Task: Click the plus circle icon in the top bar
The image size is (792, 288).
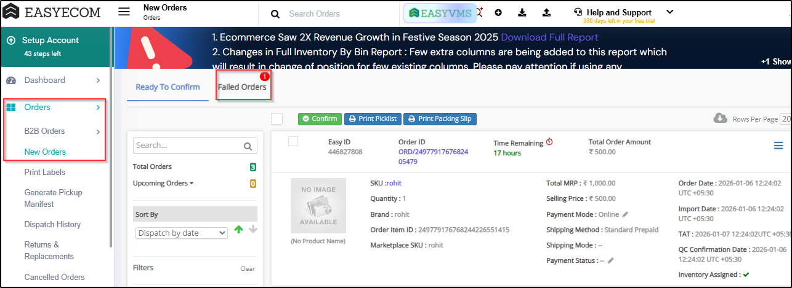Action: 498,13
